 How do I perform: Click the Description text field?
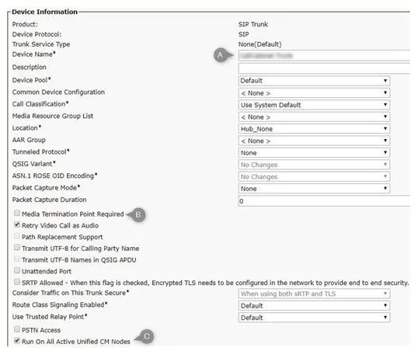[324, 68]
